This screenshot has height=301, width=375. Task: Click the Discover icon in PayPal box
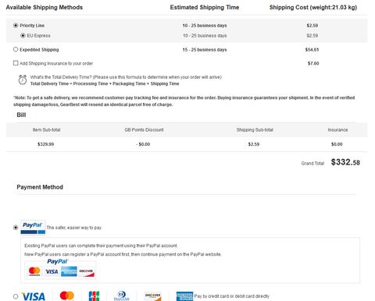86,271
